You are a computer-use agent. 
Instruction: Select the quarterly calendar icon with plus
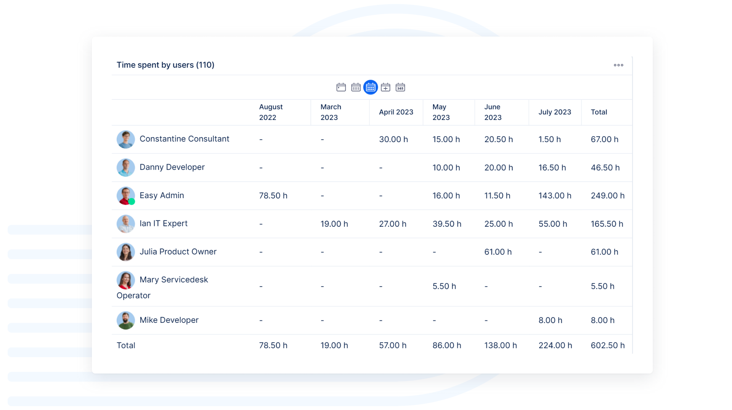pos(385,87)
